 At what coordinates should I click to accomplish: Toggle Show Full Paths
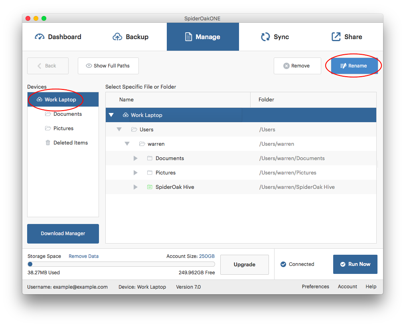pos(108,66)
